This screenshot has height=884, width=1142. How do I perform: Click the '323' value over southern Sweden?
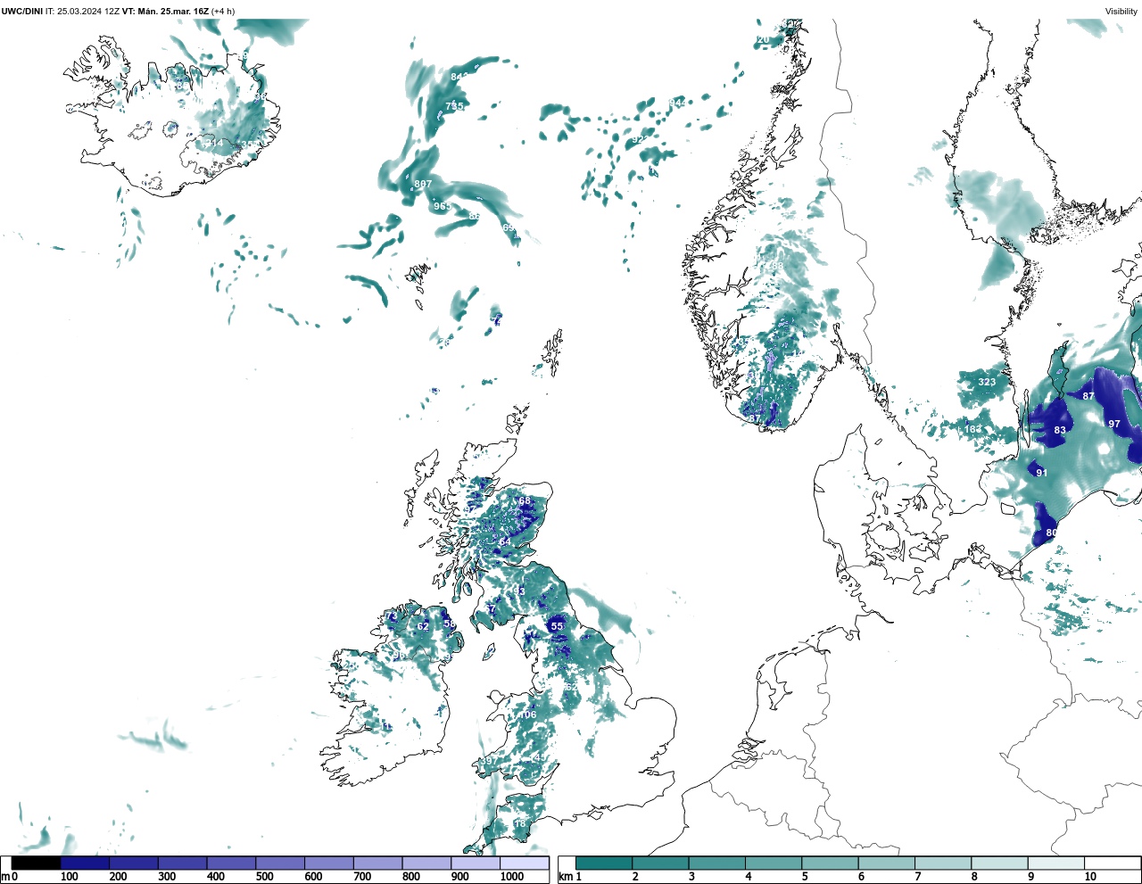987,382
